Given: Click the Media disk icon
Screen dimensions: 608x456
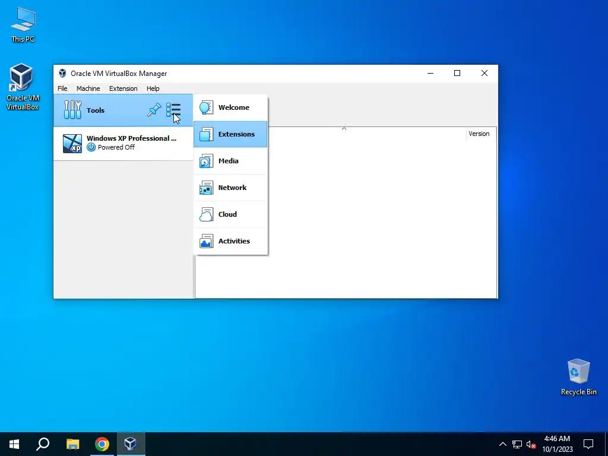Looking at the screenshot, I should pos(206,161).
